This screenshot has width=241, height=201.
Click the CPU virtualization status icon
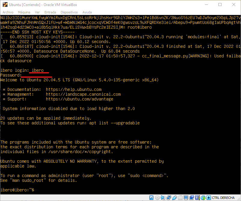point(197,198)
